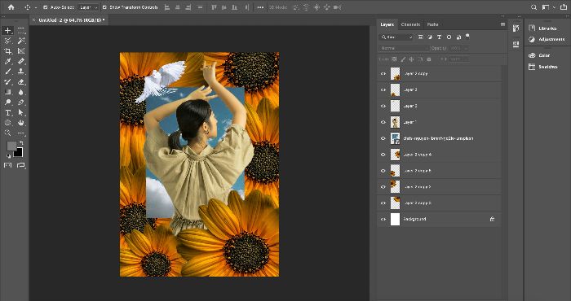571x301 pixels.
Task: Switch to the Paths tab
Action: point(432,24)
